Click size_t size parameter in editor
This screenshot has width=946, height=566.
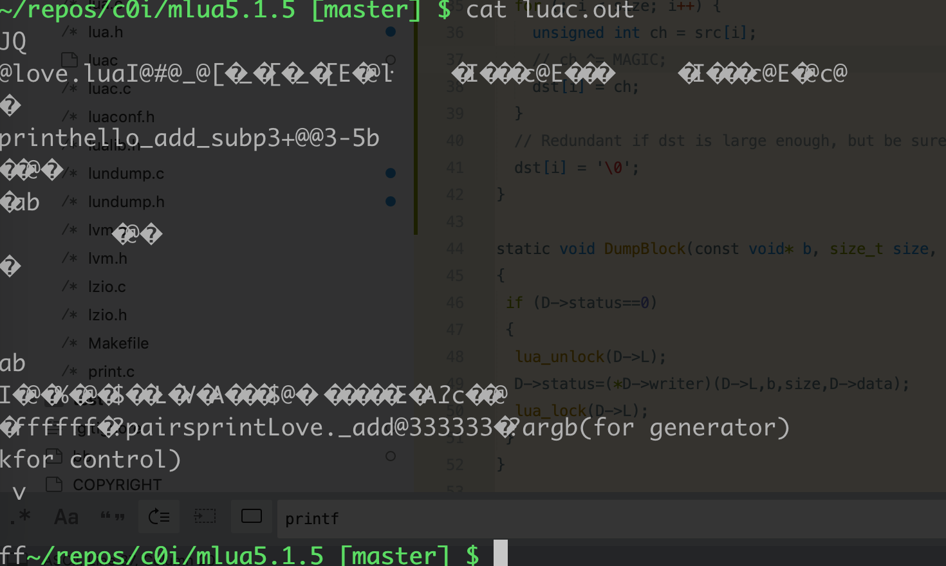pos(880,249)
